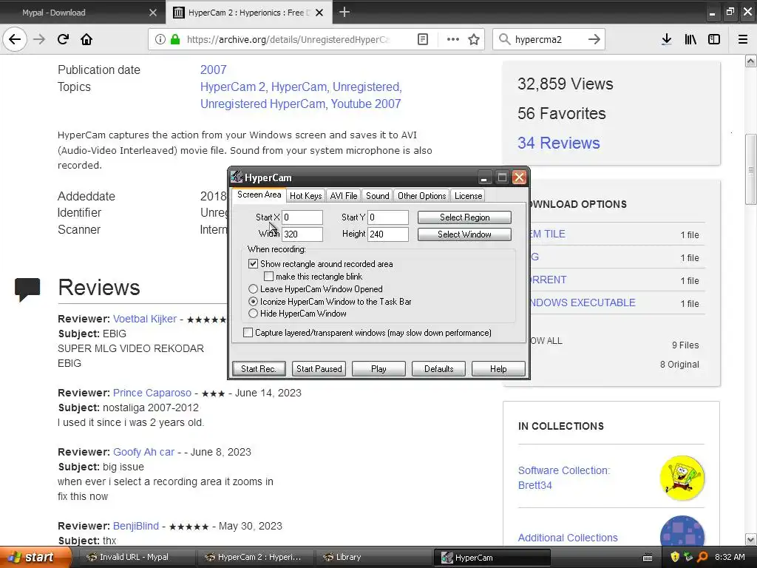Screen dimensions: 757x568
Task: Enable Capture layered/transparent windows
Action: (248, 332)
